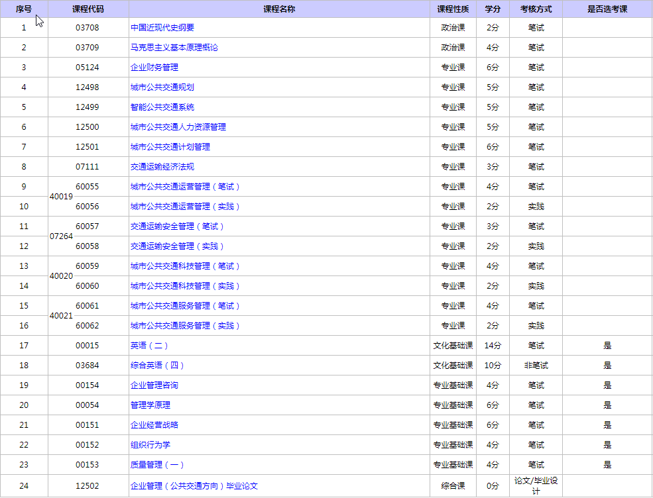Screen dimensions: 653x498
Task: Select course code 12500
Action: pos(88,127)
